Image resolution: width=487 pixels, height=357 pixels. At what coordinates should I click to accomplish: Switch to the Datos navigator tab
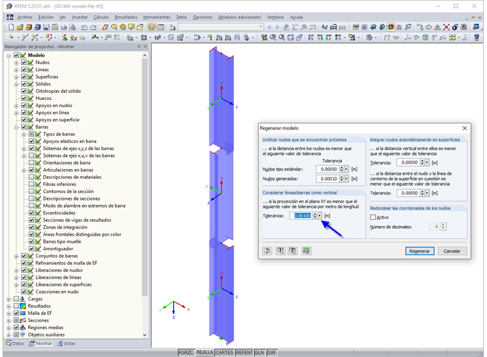(x=15, y=344)
